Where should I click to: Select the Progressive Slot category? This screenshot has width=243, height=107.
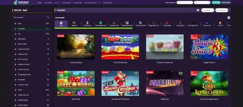(32, 74)
